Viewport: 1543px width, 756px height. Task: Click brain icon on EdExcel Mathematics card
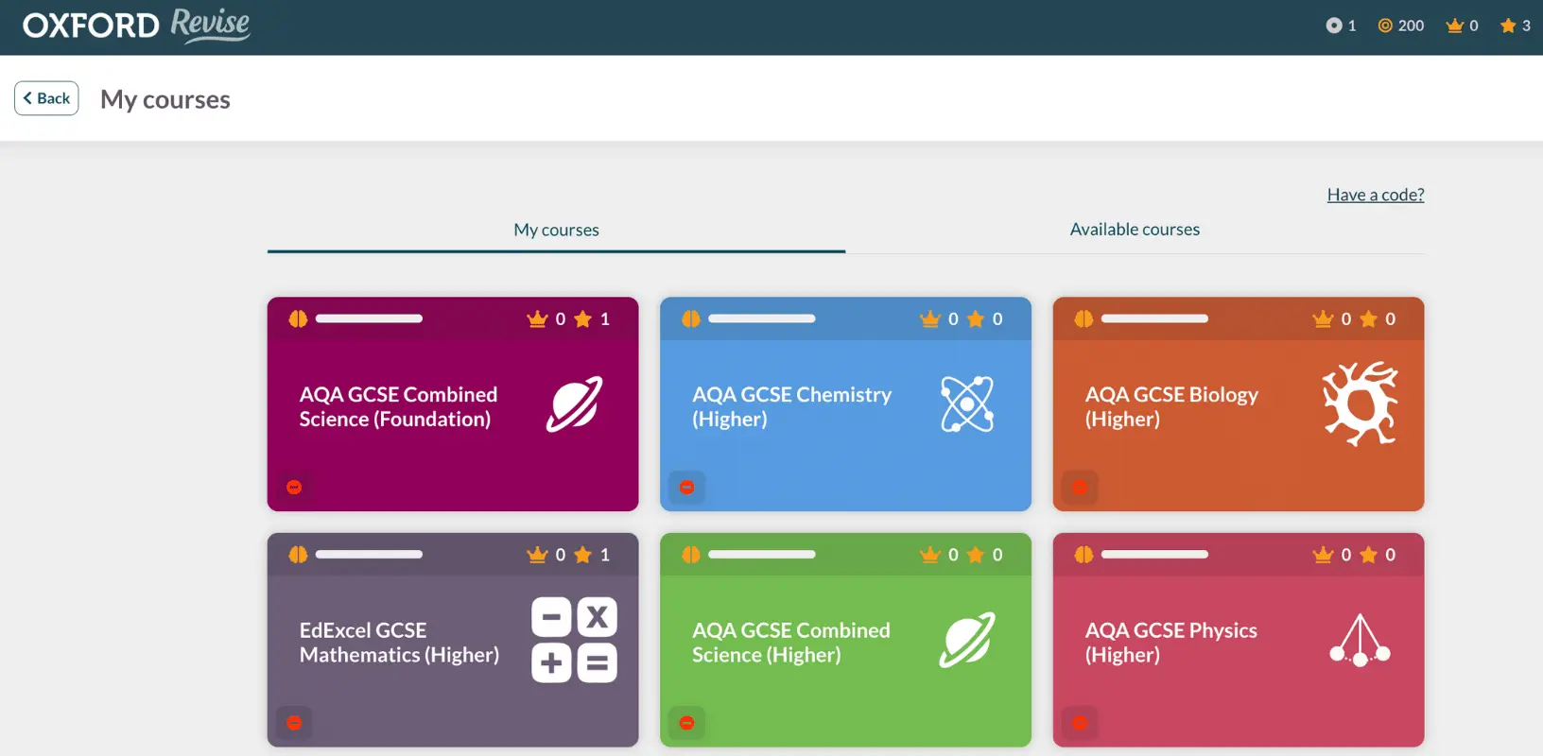pyautogui.click(x=298, y=555)
